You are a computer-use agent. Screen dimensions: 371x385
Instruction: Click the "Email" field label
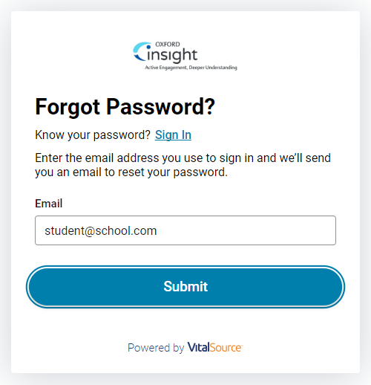coord(49,204)
